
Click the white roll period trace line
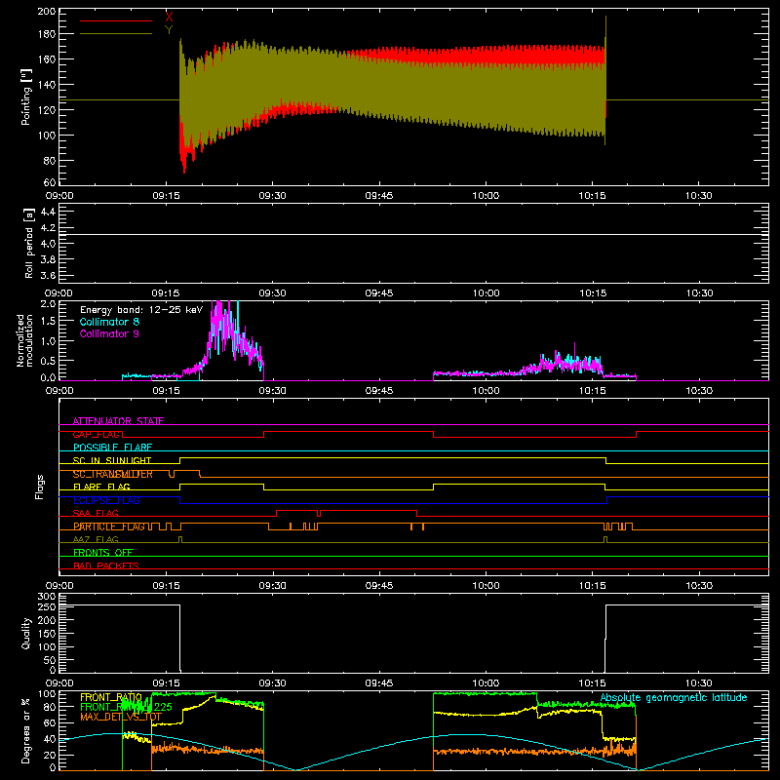click(x=413, y=234)
